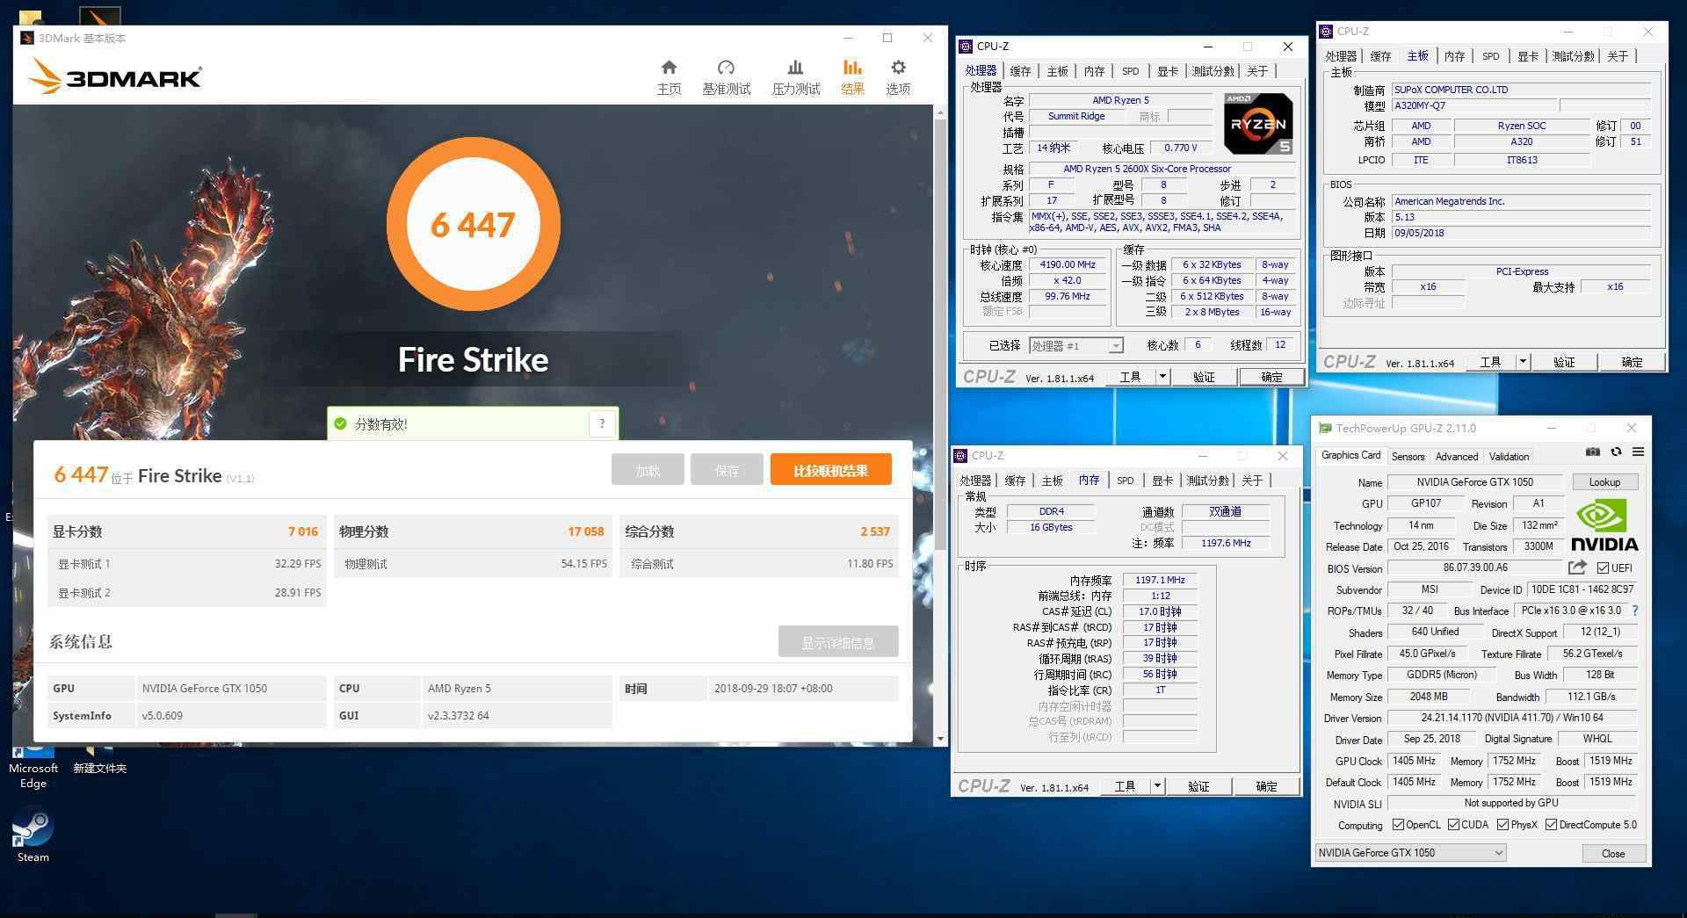Select 显卡 tab in CPU-Z mainboard window
Image resolution: width=1687 pixels, height=918 pixels.
click(1528, 56)
